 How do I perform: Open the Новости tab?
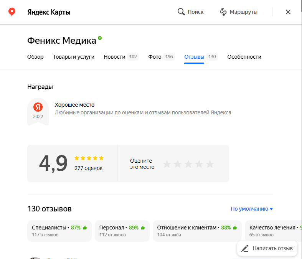point(121,57)
